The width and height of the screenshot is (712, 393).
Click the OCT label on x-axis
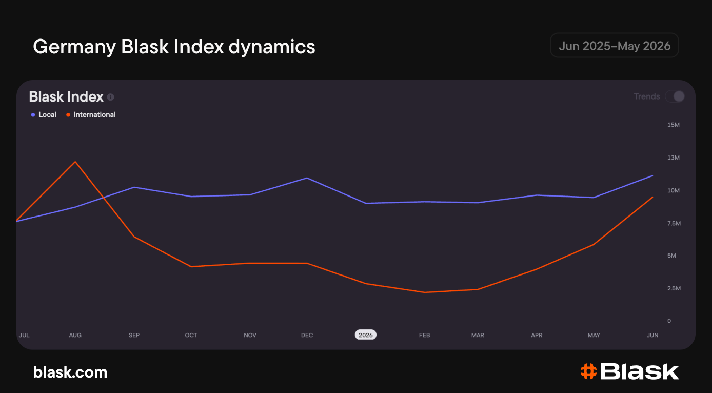click(191, 335)
